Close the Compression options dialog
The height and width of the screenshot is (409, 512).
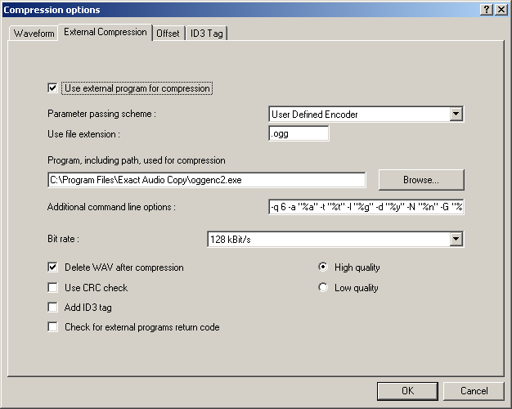501,9
